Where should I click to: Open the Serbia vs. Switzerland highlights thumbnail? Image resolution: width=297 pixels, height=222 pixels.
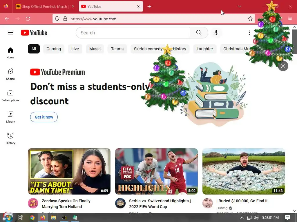coord(156,171)
